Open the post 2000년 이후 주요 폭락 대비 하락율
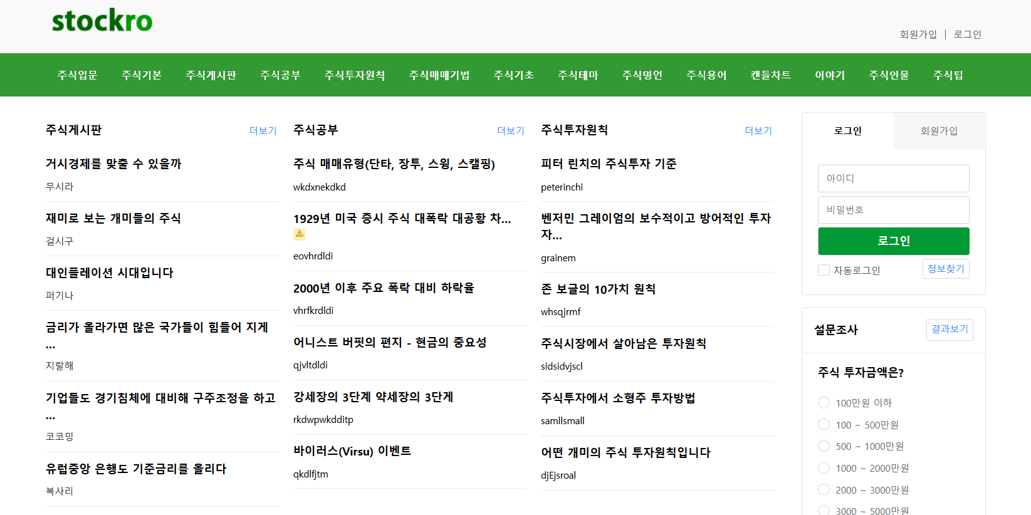Image resolution: width=1031 pixels, height=515 pixels. (x=384, y=288)
